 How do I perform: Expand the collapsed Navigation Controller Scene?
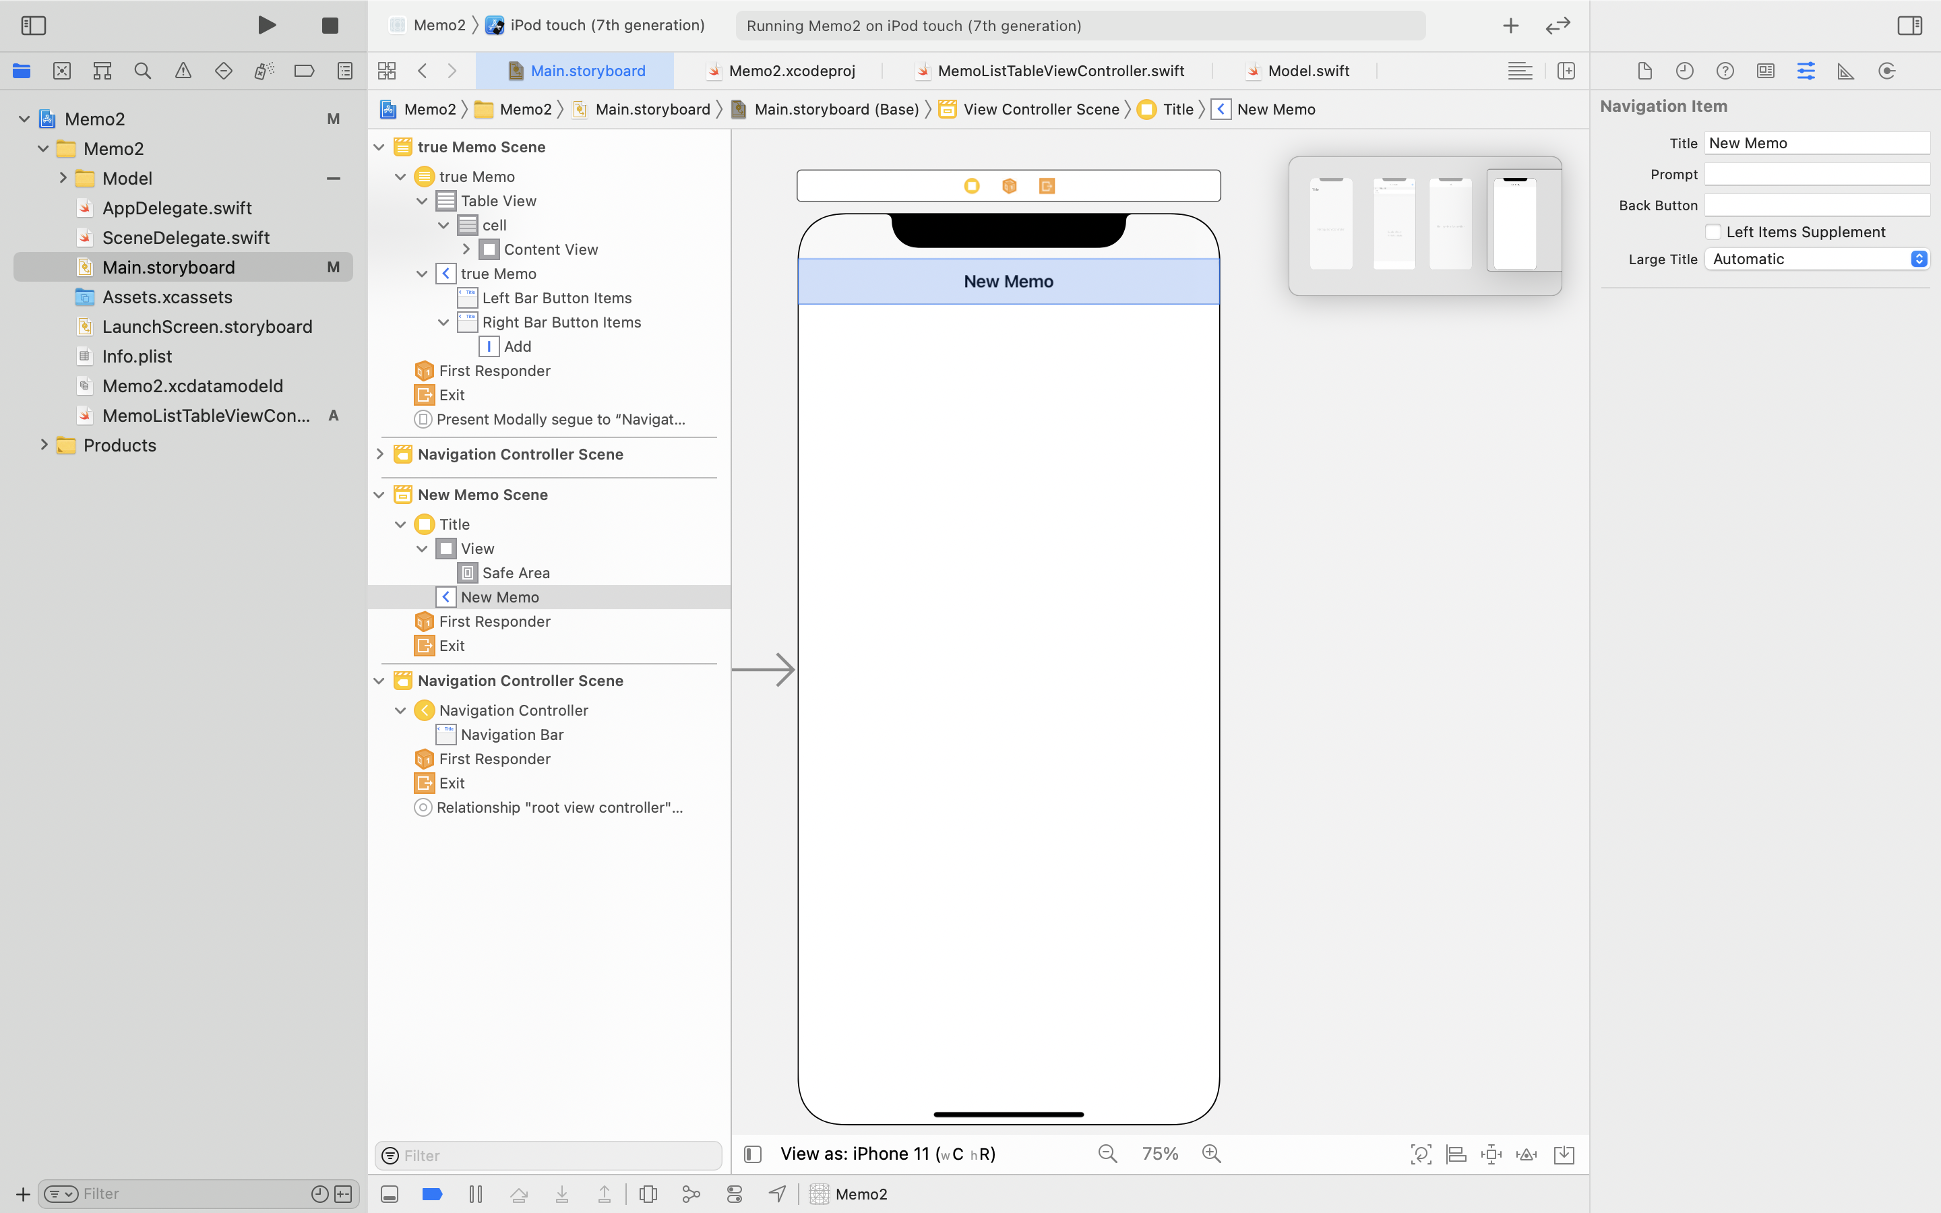[x=380, y=454]
